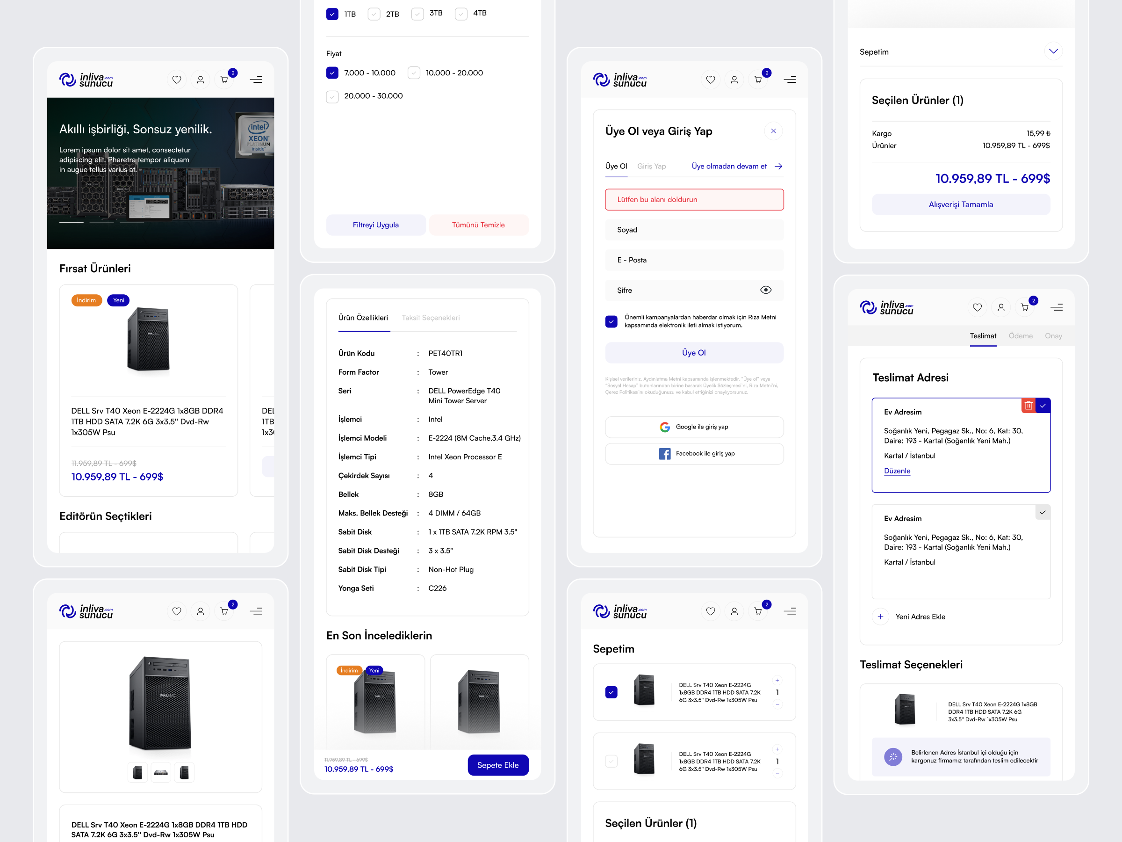Viewport: 1122px width, 842px height.
Task: Switch to the Giriş Yap tab
Action: click(x=652, y=166)
